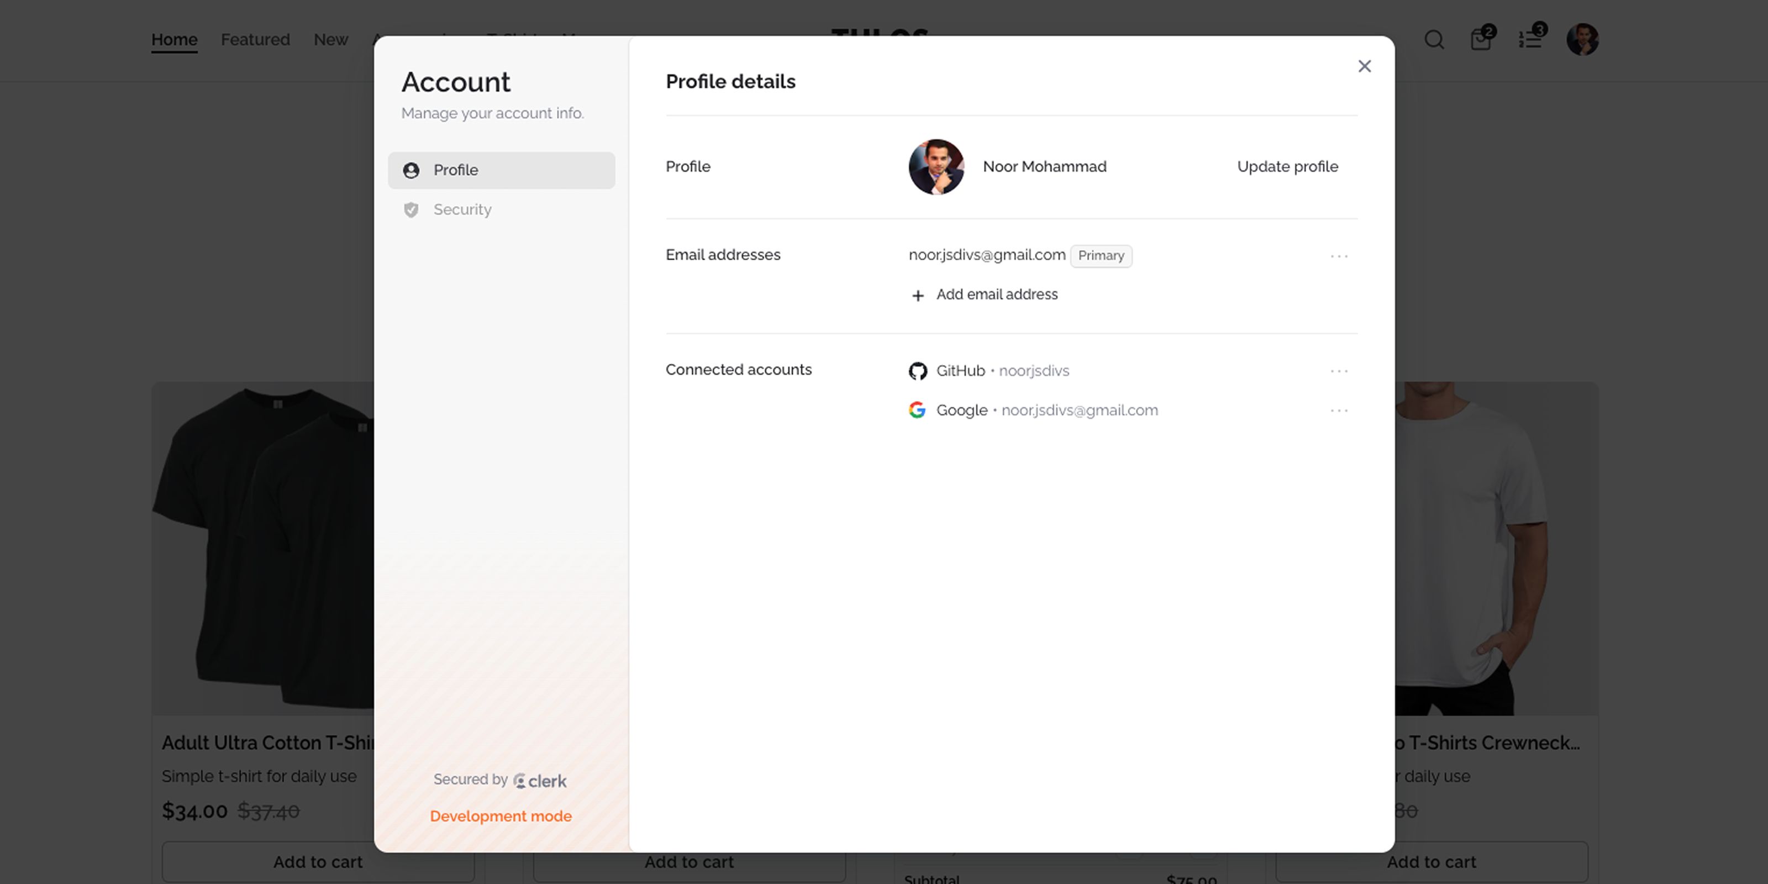Click the GitHub logo icon

918,371
